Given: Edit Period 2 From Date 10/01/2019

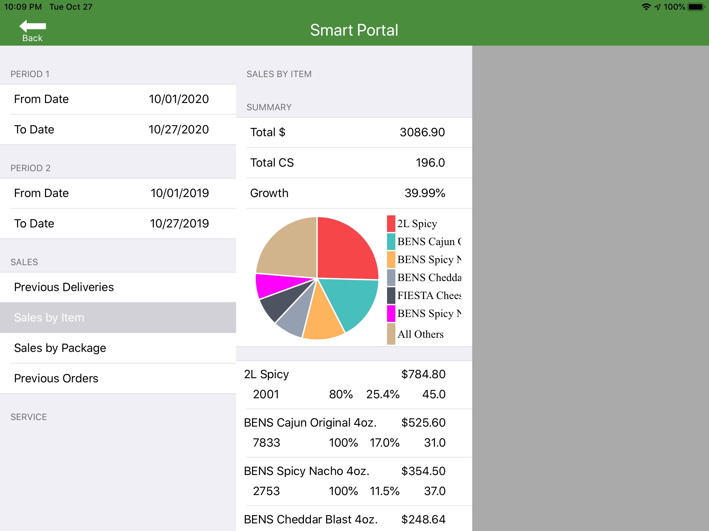Looking at the screenshot, I should (118, 193).
